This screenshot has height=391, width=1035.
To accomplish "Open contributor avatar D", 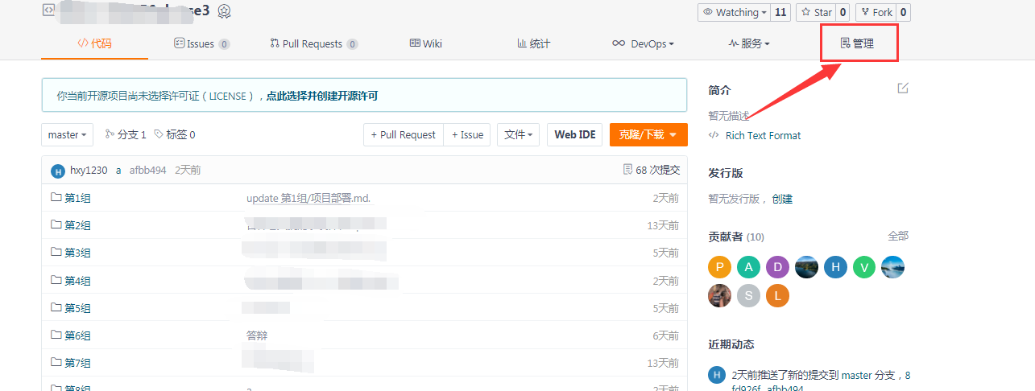I will click(x=778, y=267).
